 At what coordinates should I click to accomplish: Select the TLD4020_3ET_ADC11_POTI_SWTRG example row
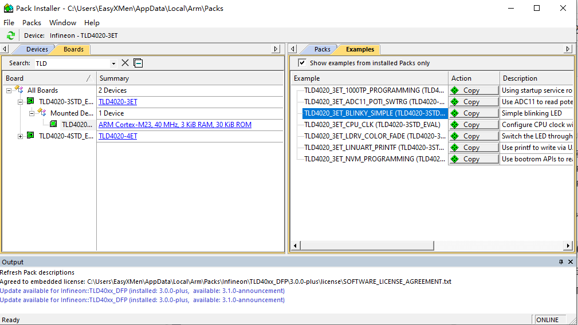(x=374, y=102)
